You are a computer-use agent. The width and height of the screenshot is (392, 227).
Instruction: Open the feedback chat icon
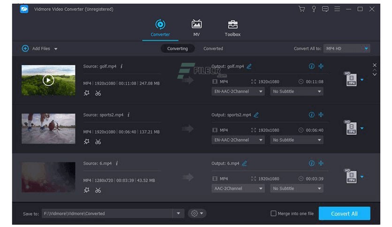325,9
